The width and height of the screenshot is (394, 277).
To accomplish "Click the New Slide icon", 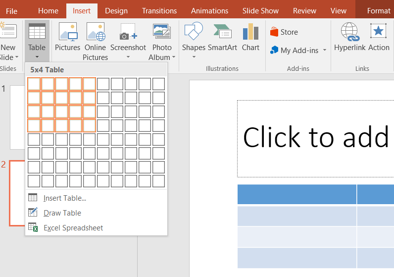I will point(8,32).
